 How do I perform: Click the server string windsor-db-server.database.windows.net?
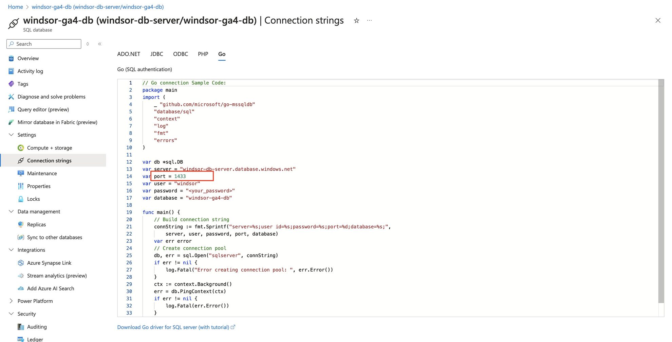[x=238, y=169]
